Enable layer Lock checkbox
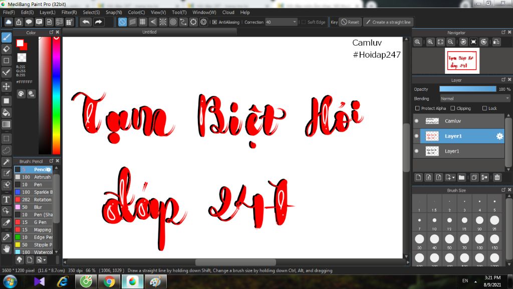513x289 pixels. pos(484,108)
